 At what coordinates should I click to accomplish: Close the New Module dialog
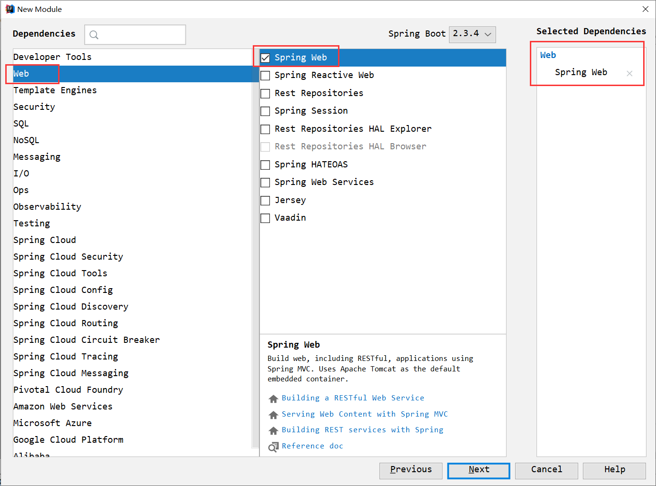pyautogui.click(x=645, y=9)
